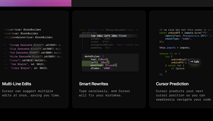Click the "Oak Stairs" code line
Screen dimensions: 213x121
[x=24, y=64]
